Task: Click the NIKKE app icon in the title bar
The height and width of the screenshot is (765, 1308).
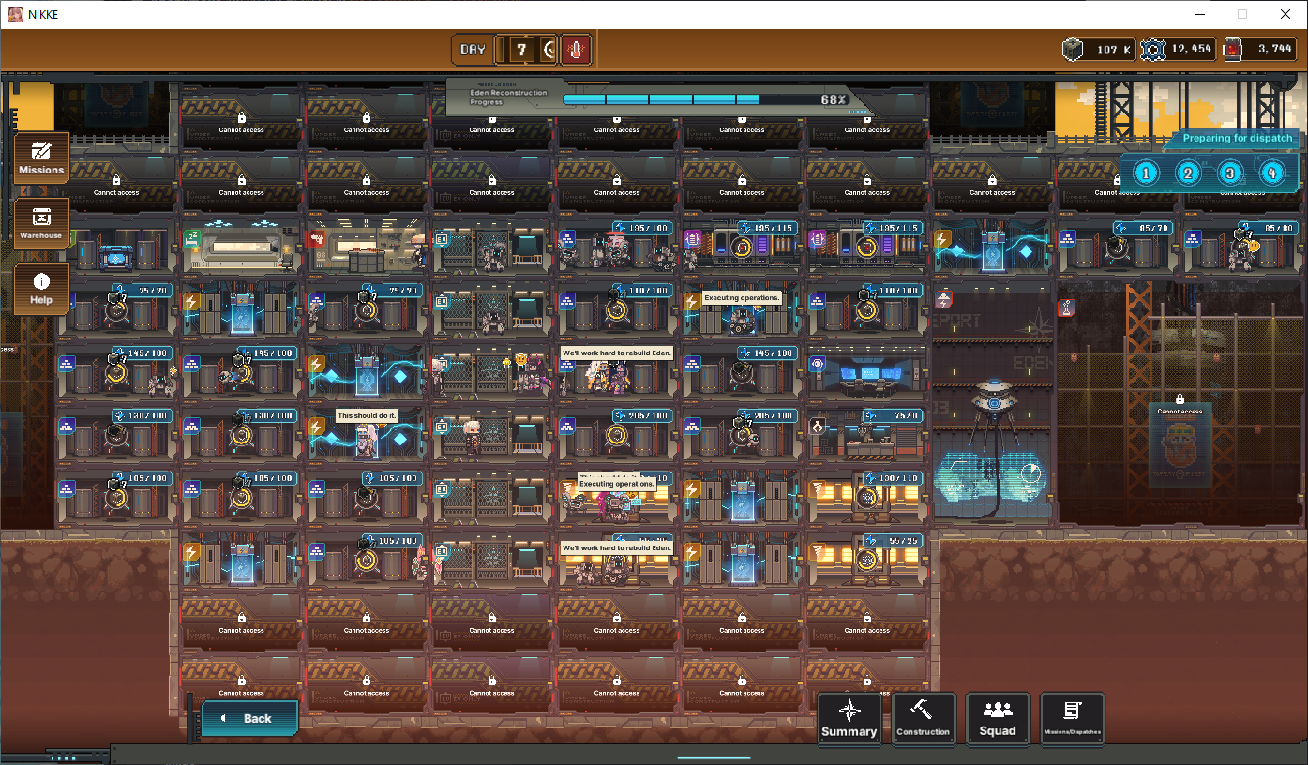Action: click(x=16, y=14)
